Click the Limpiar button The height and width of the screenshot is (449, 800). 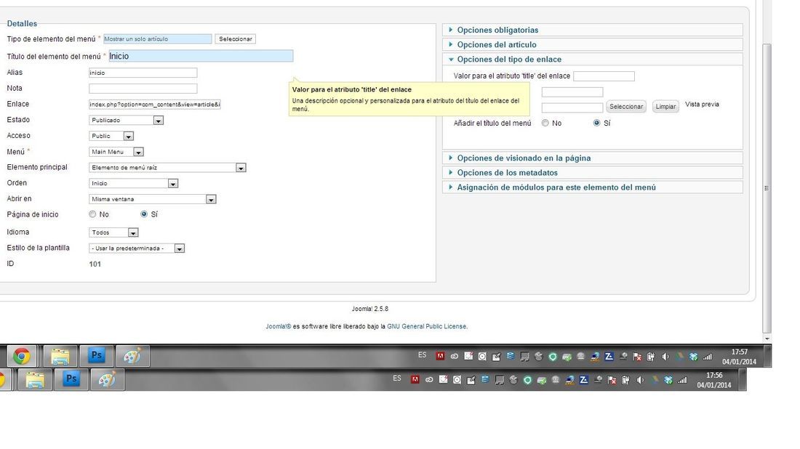pyautogui.click(x=665, y=107)
